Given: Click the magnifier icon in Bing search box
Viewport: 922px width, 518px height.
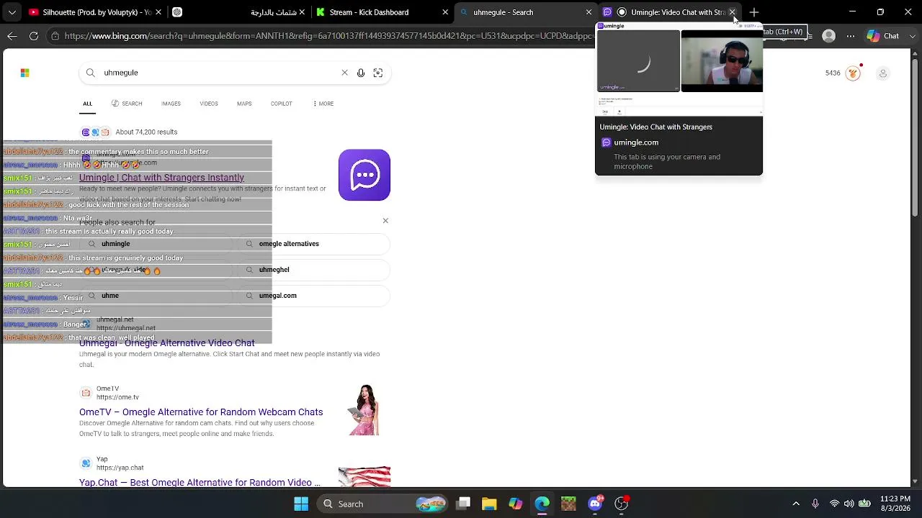Looking at the screenshot, I should 90,73.
